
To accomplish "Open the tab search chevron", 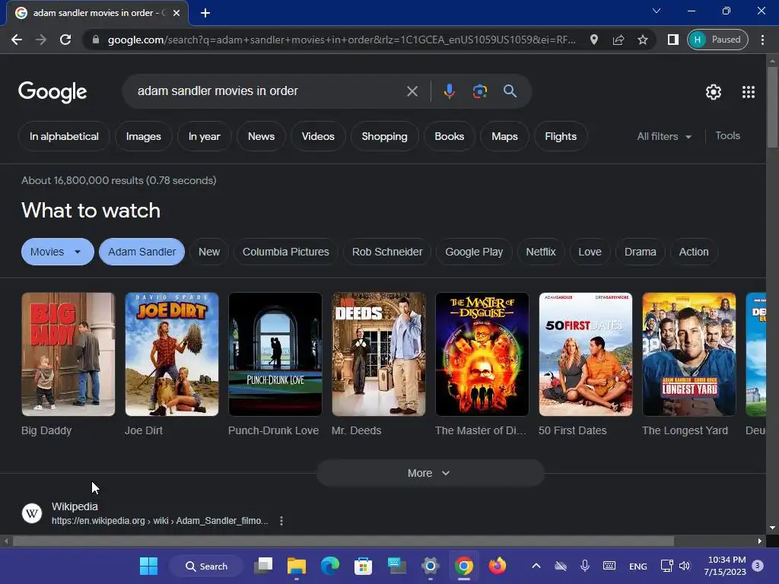I will click(657, 11).
